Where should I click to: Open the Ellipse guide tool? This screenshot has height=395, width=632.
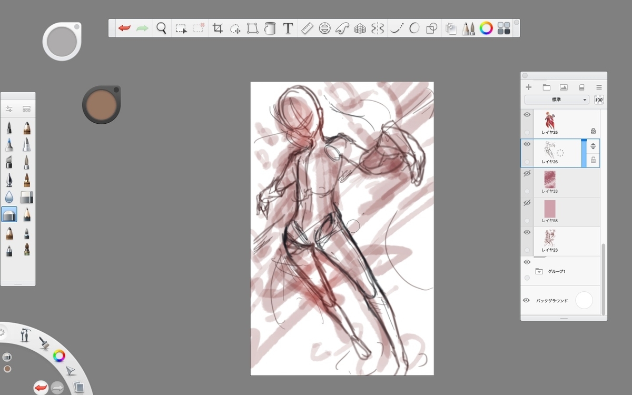(x=324, y=28)
